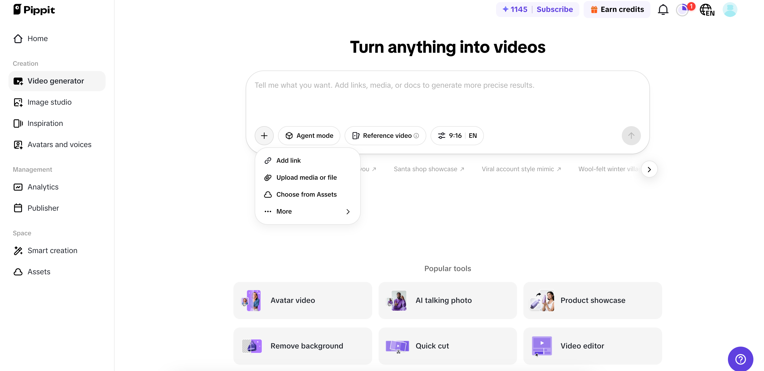764x371 pixels.
Task: Open the Publisher section
Action: (43, 208)
